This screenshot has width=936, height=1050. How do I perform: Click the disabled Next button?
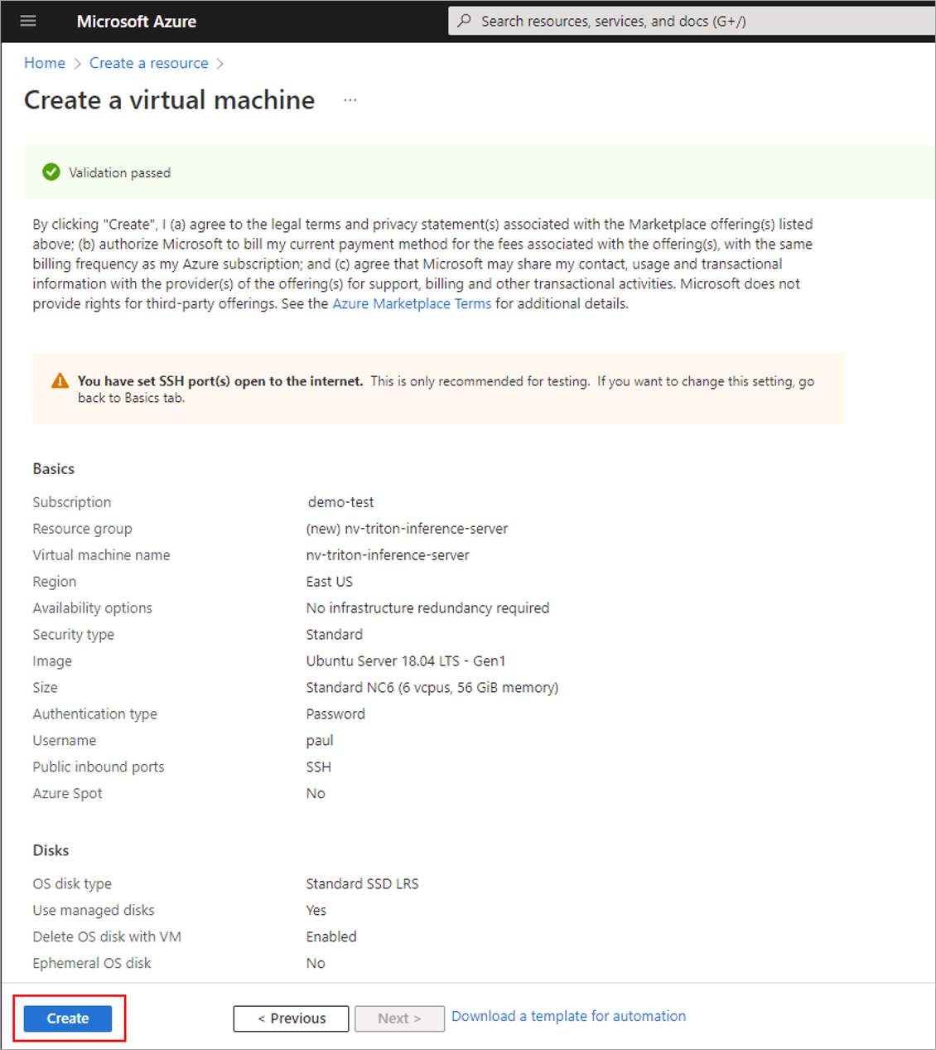(399, 1019)
